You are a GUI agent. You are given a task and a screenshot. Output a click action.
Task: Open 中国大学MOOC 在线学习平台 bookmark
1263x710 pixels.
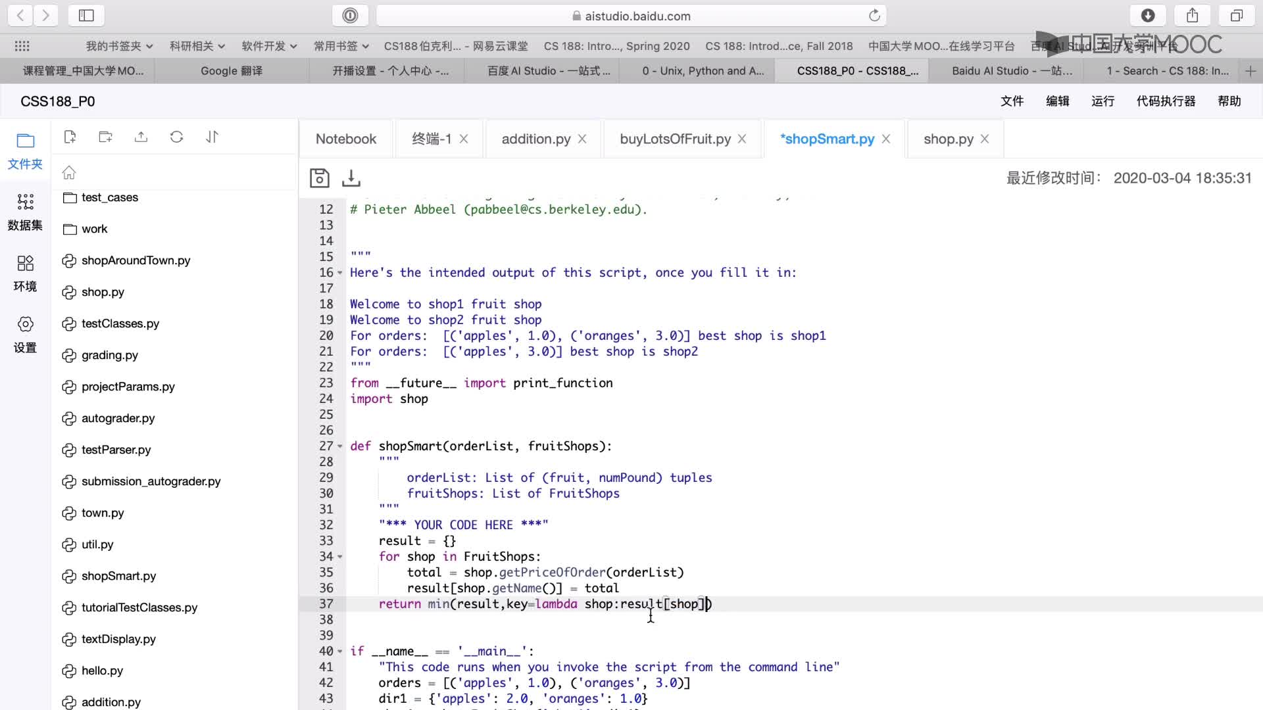[941, 46]
